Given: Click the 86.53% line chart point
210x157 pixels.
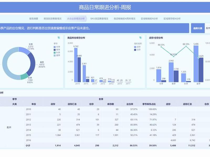Looking at the screenshot, I should 161,47.
